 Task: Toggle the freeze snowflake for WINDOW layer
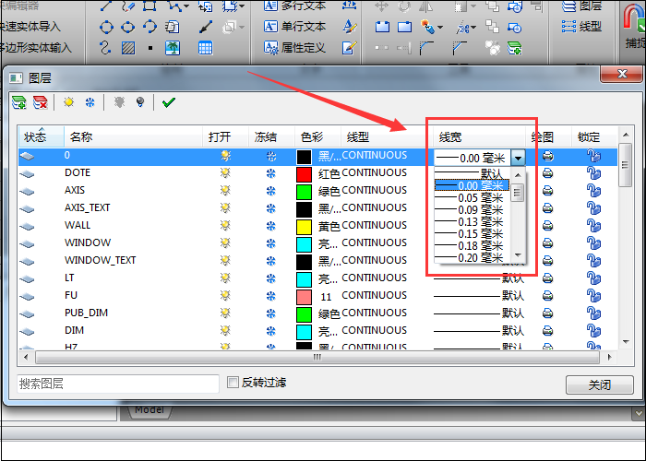pyautogui.click(x=270, y=243)
